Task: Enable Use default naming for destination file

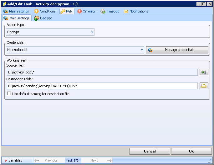Action: tap(9, 94)
